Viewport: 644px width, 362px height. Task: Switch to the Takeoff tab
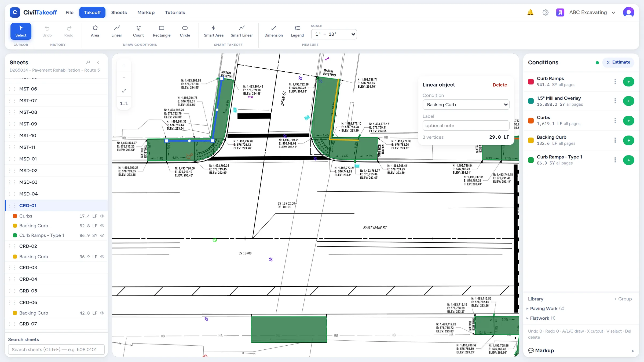click(x=92, y=12)
